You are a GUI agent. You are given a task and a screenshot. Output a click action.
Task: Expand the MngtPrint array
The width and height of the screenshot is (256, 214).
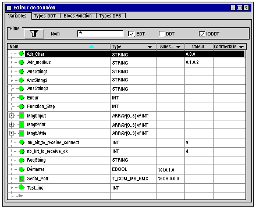click(x=12, y=124)
